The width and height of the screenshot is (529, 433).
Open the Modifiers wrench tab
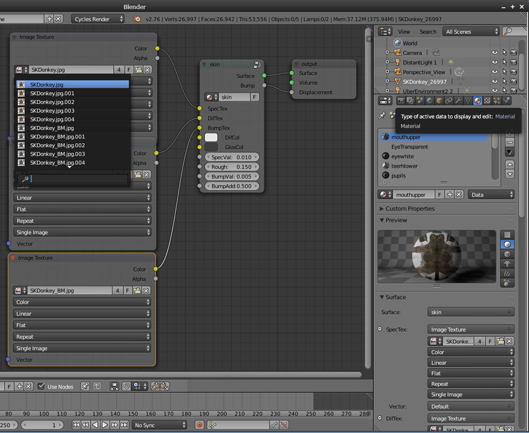(458, 100)
